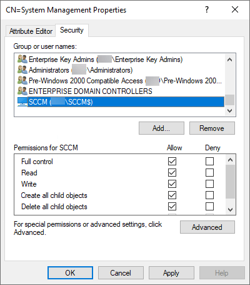Click the SCCM computer account icon
The image size is (250, 285).
pos(22,102)
